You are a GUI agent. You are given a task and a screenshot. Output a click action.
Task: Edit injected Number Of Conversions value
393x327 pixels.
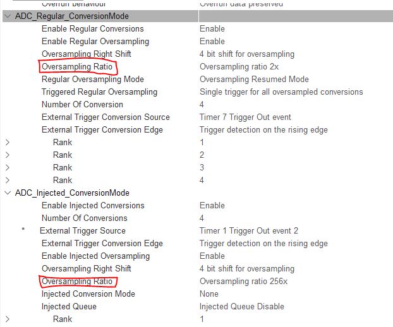coord(202,218)
